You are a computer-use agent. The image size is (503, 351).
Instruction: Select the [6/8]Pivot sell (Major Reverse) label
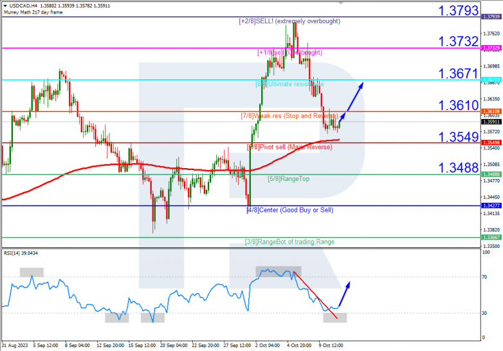point(289,147)
